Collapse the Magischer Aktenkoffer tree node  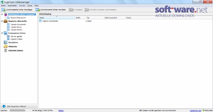(2, 21)
